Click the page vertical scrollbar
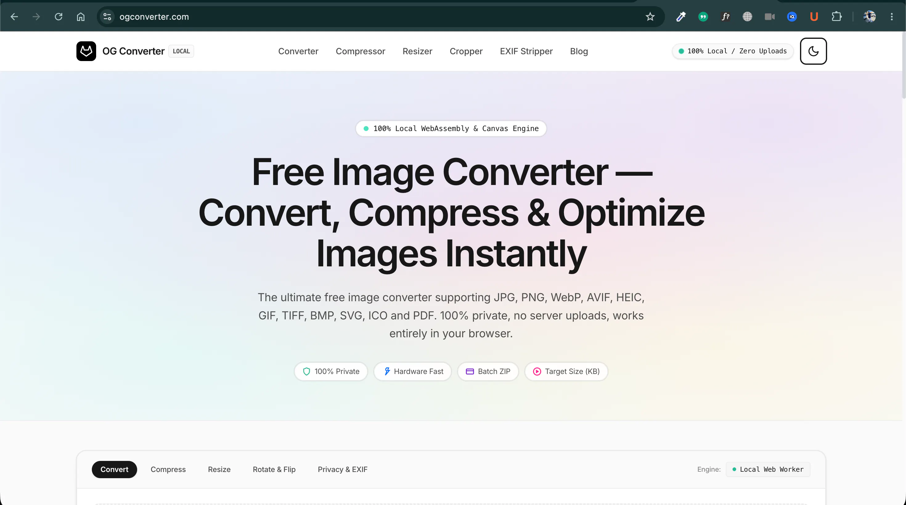Viewport: 906px width, 505px height. [x=904, y=65]
